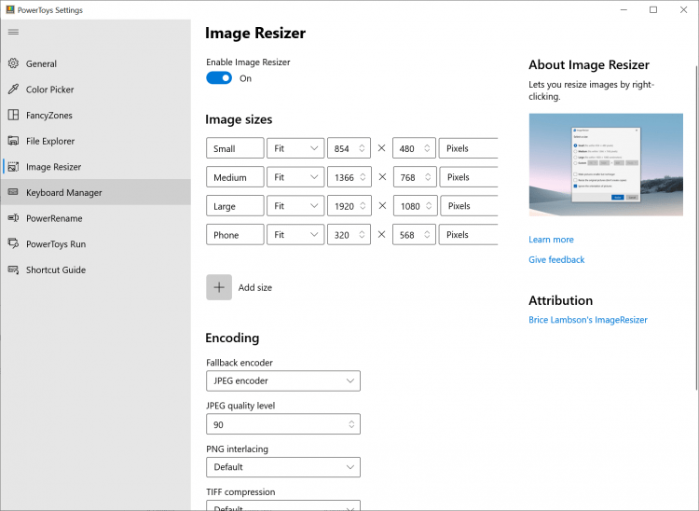Toggle the Enable Image Resizer switch
Screen dimensions: 699x511
coord(219,78)
